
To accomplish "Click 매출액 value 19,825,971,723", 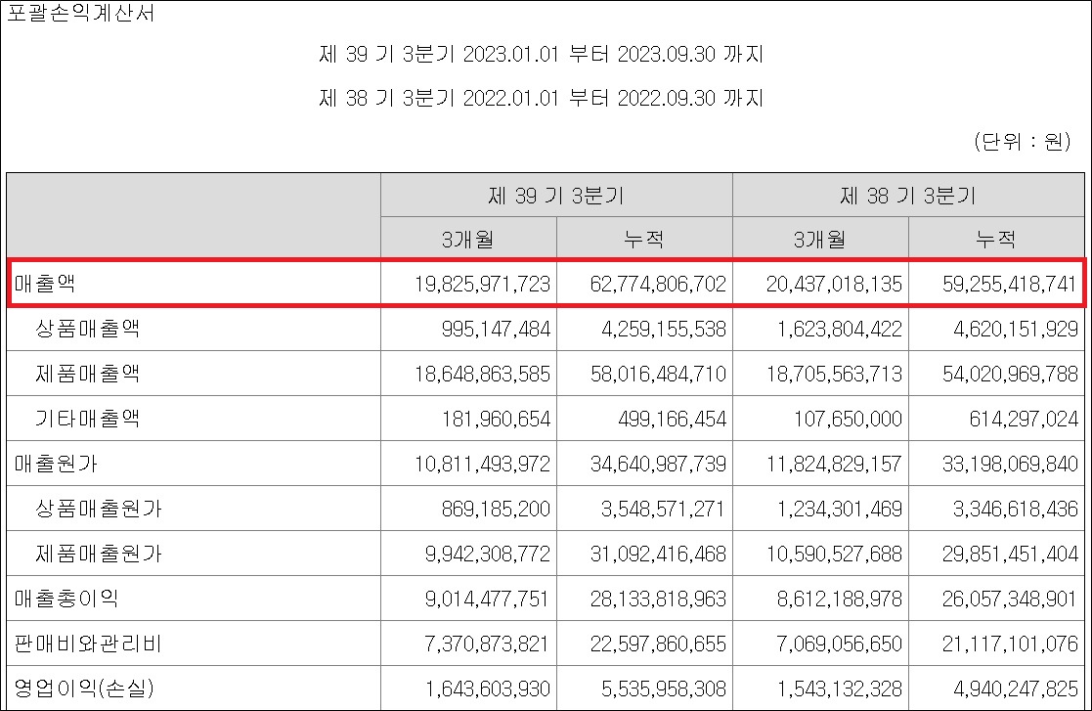I will [x=482, y=285].
